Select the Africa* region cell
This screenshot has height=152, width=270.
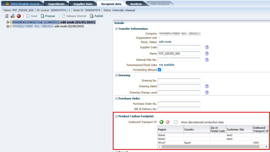coord(171,142)
